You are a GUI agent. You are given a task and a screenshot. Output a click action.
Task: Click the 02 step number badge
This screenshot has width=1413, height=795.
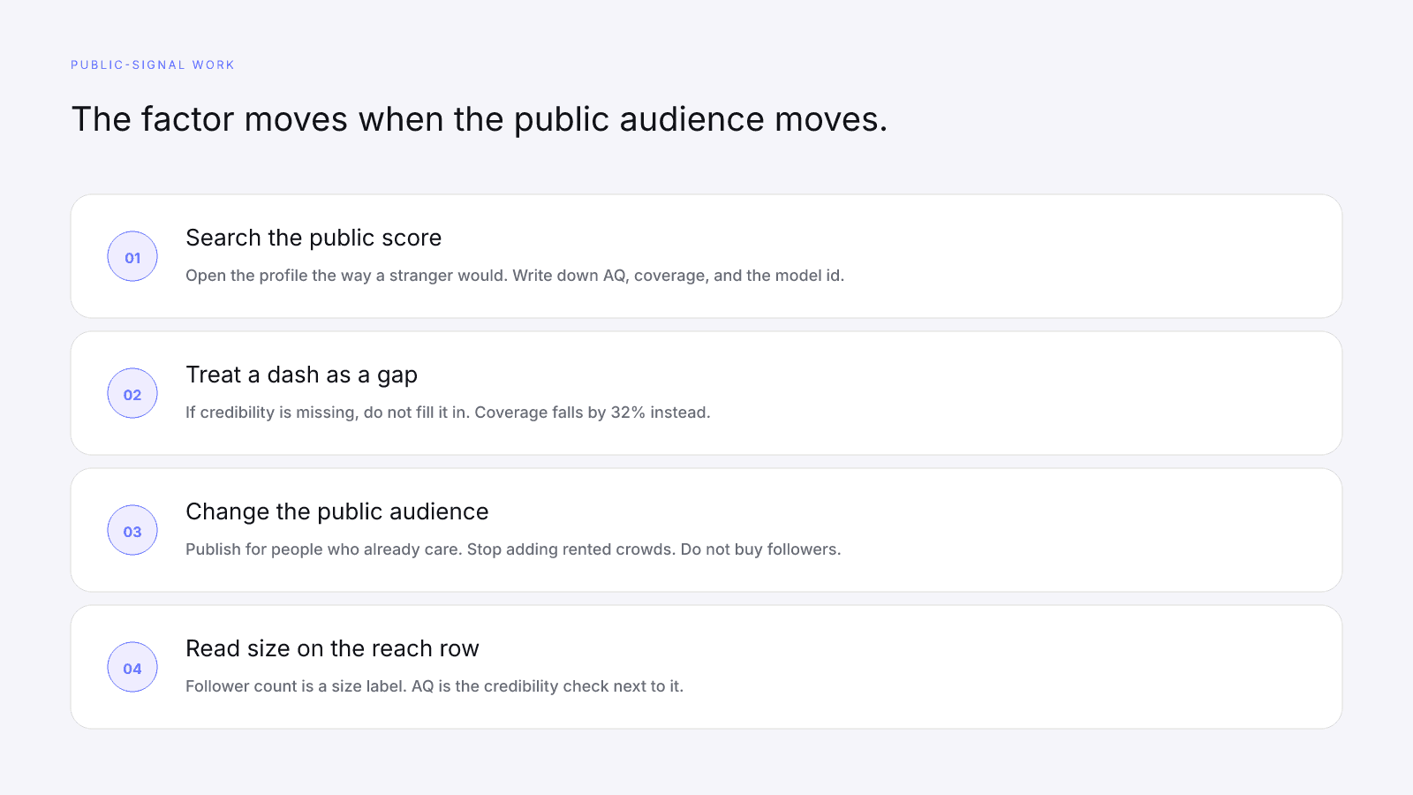[132, 393]
